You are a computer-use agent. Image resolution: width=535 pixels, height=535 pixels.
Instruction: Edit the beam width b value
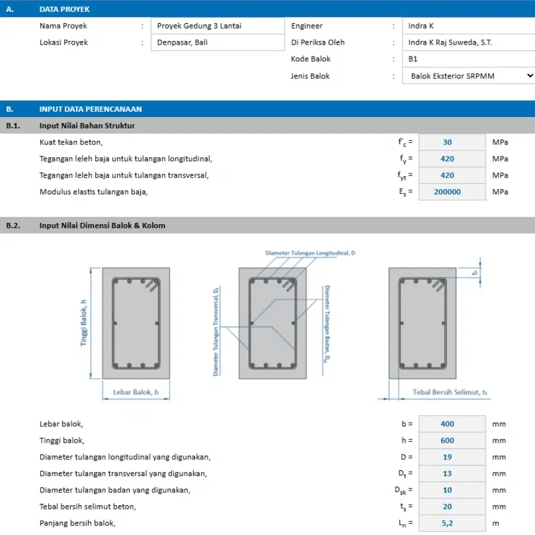[x=452, y=424]
